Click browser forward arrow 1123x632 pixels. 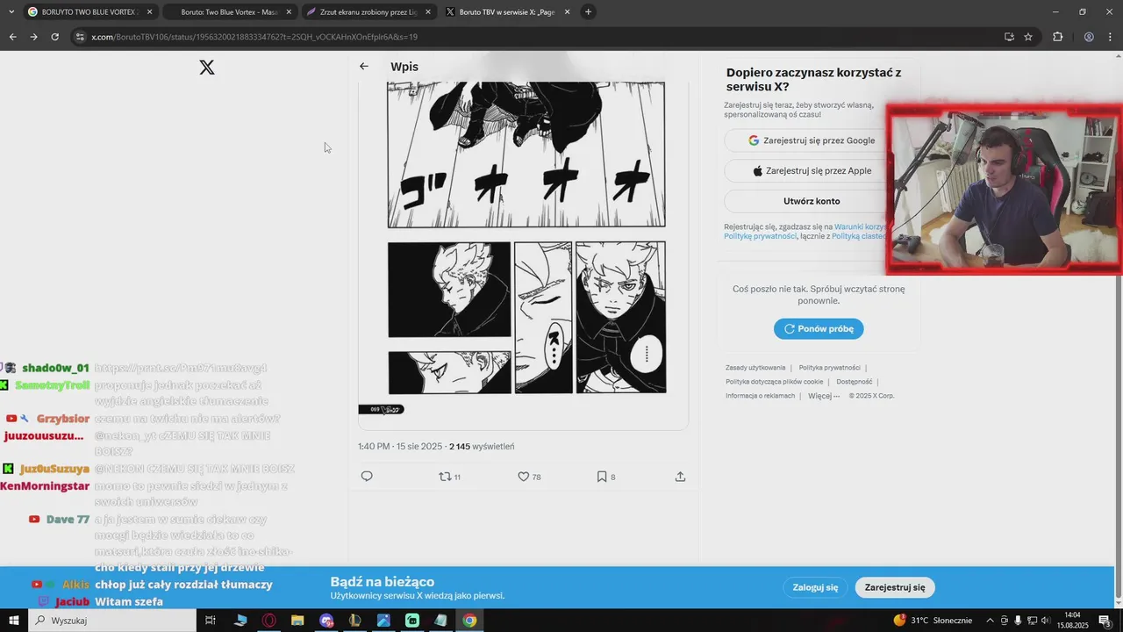pos(33,37)
